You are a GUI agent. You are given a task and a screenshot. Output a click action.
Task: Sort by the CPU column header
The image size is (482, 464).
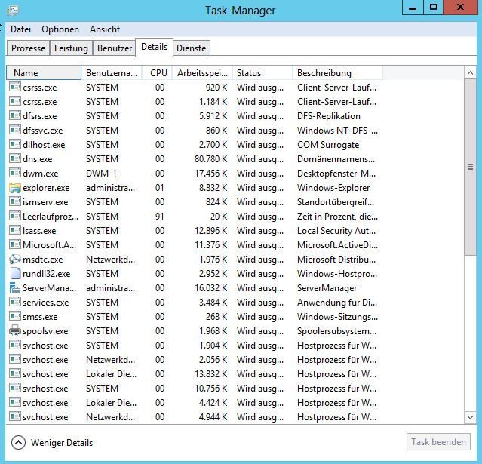pyautogui.click(x=157, y=73)
